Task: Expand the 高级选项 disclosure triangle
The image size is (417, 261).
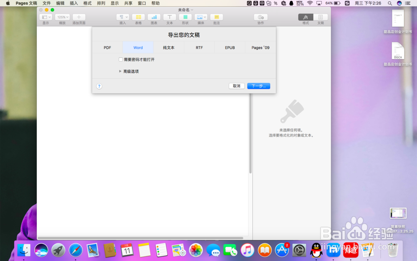Action: click(x=120, y=71)
